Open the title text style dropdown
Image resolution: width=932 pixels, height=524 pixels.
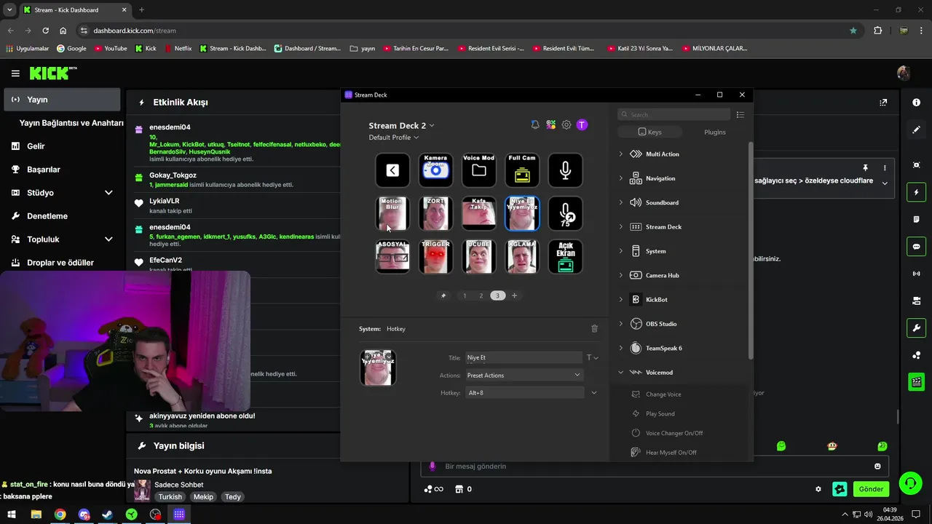(x=593, y=357)
